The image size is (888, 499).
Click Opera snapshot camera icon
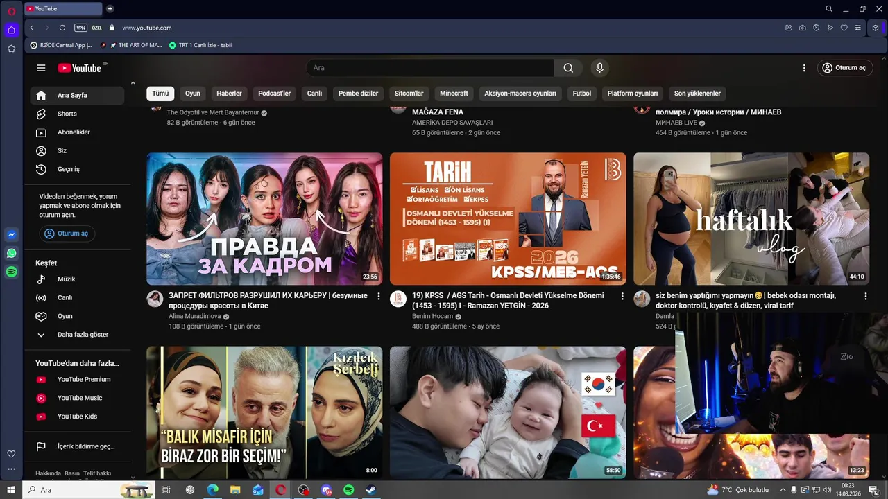click(x=802, y=28)
